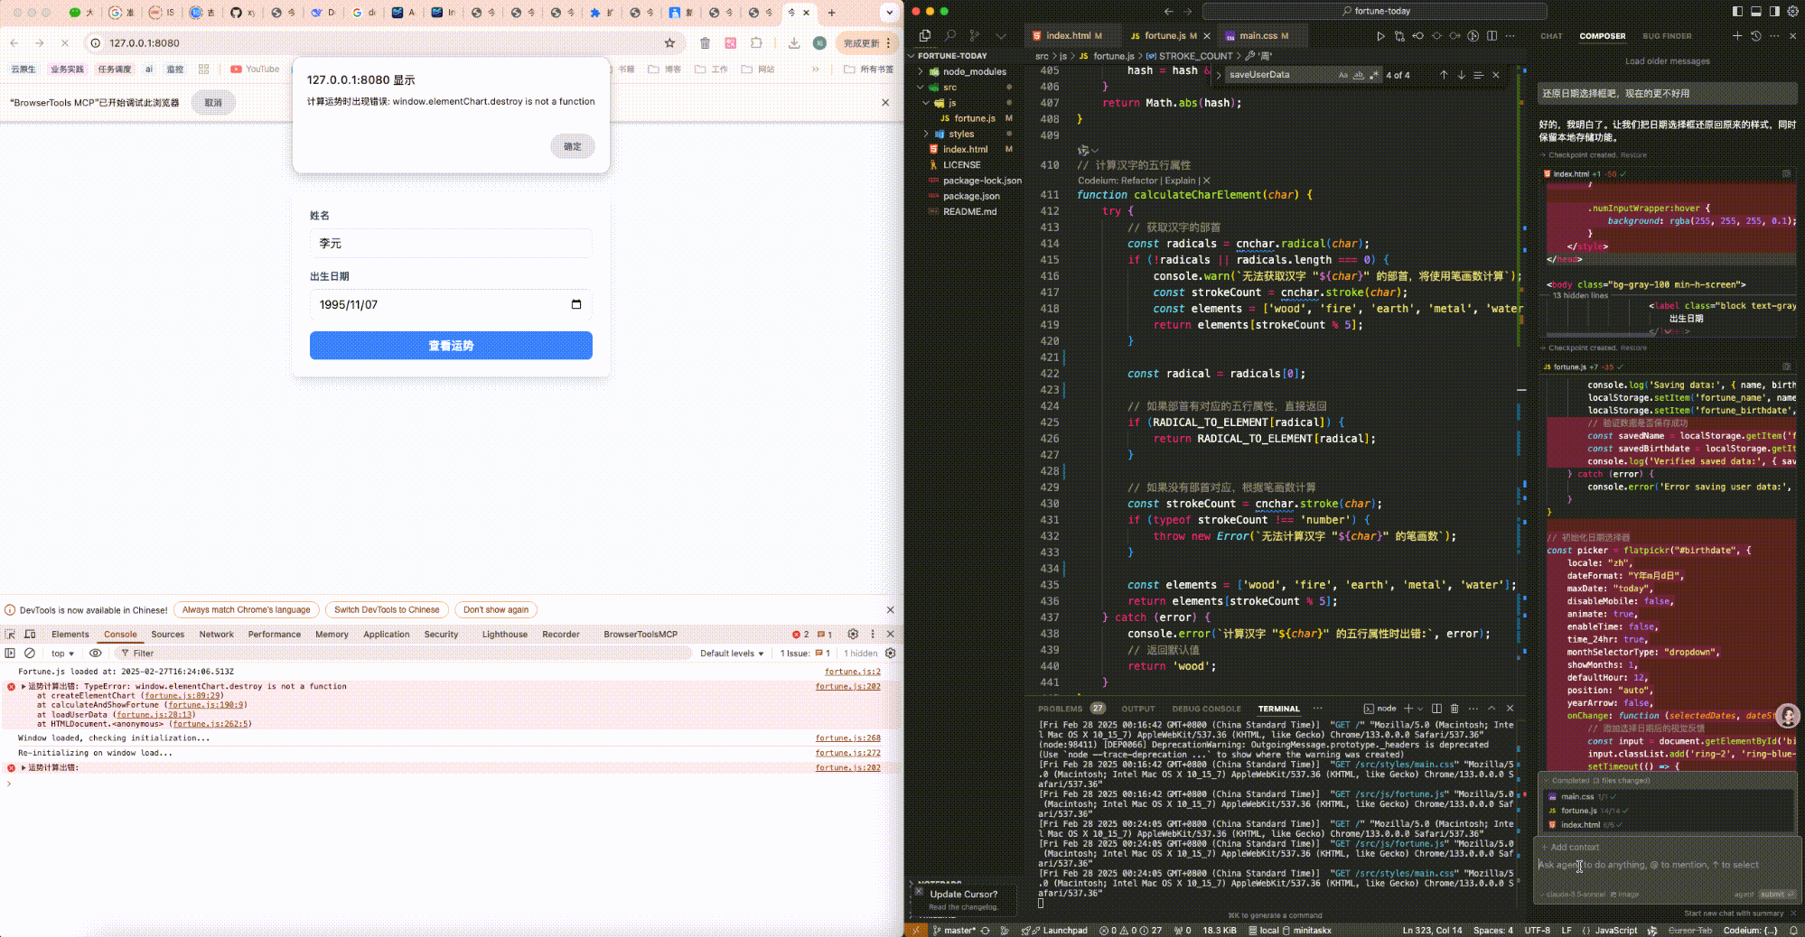The image size is (1805, 937).
Task: Open DevTools settings gear
Action: coord(852,634)
